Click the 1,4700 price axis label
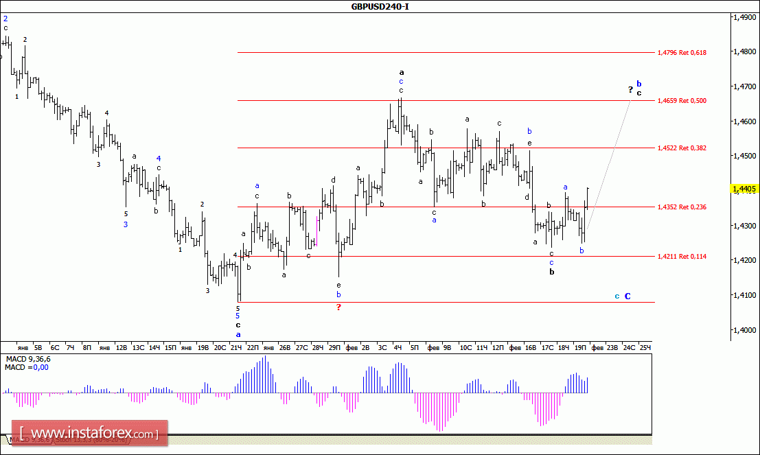The image size is (760, 455). pos(744,86)
